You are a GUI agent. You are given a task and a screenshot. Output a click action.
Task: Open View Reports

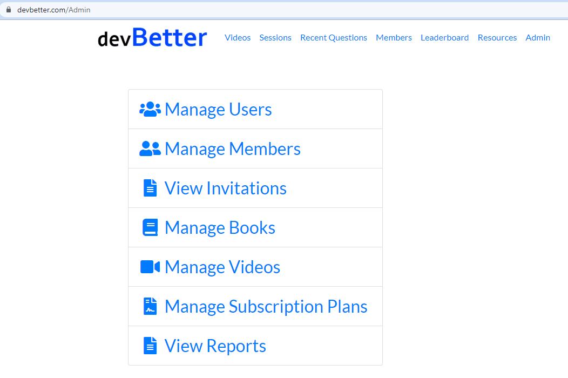214,345
